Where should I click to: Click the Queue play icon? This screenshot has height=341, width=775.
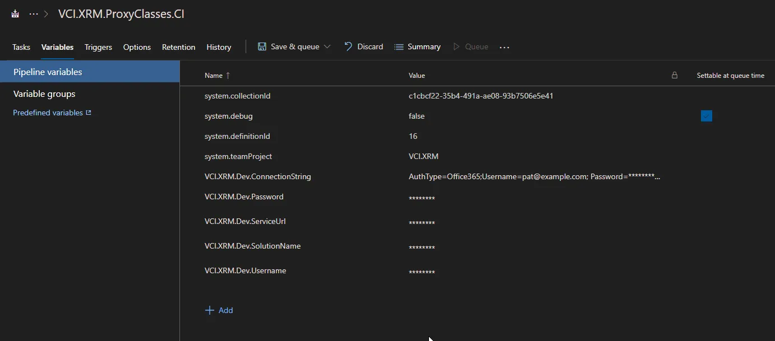(x=456, y=47)
